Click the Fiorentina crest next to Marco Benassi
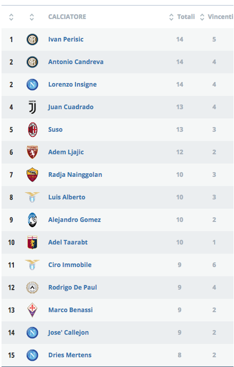The image size is (234, 367). 32,310
